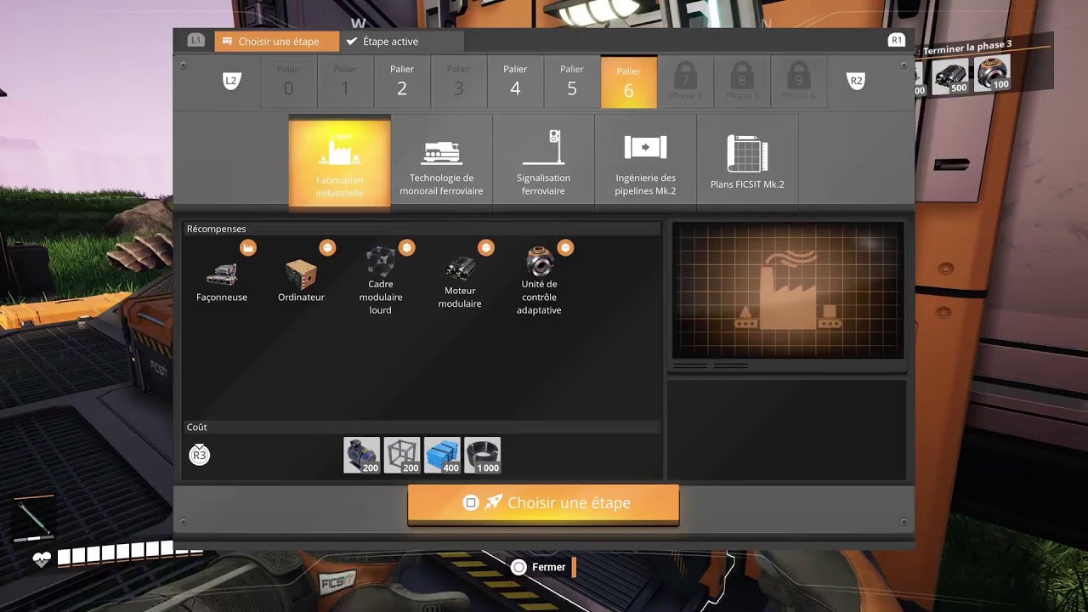Open the Palier 1 tab
The width and height of the screenshot is (1088, 612).
(x=345, y=82)
